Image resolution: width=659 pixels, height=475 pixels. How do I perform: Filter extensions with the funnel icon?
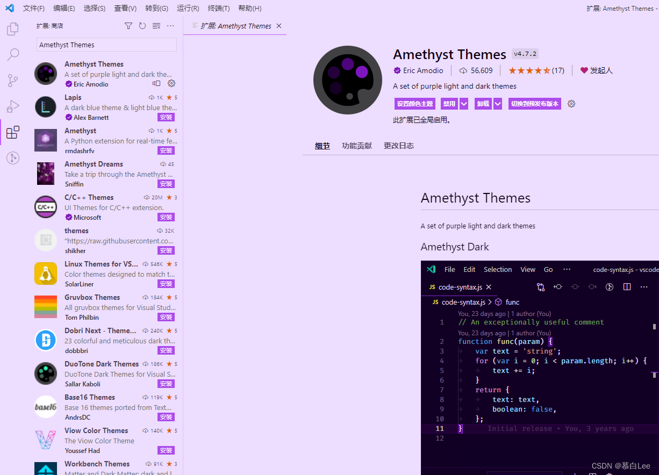click(x=128, y=26)
